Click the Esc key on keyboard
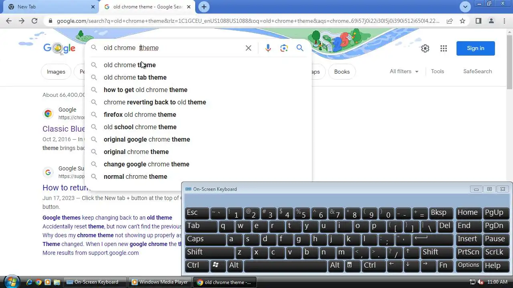The image size is (513, 288). coord(197,213)
